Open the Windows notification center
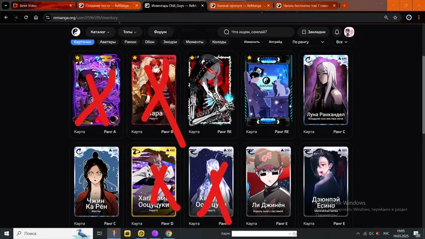425x239 pixels. tap(417, 233)
